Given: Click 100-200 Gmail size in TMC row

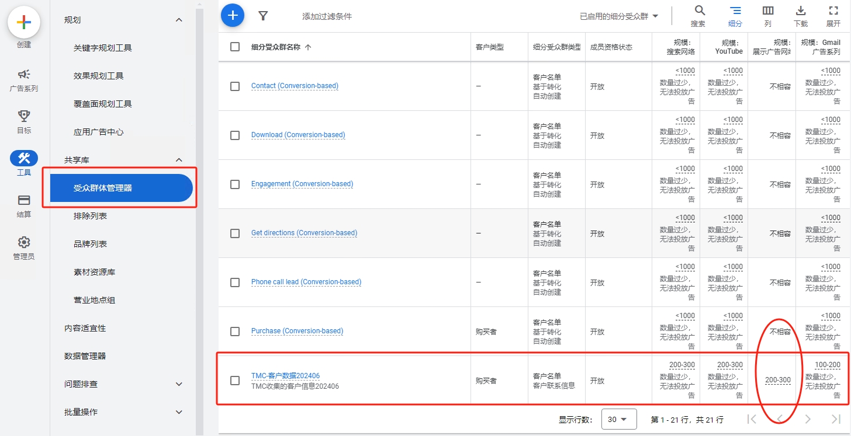Looking at the screenshot, I should (828, 365).
